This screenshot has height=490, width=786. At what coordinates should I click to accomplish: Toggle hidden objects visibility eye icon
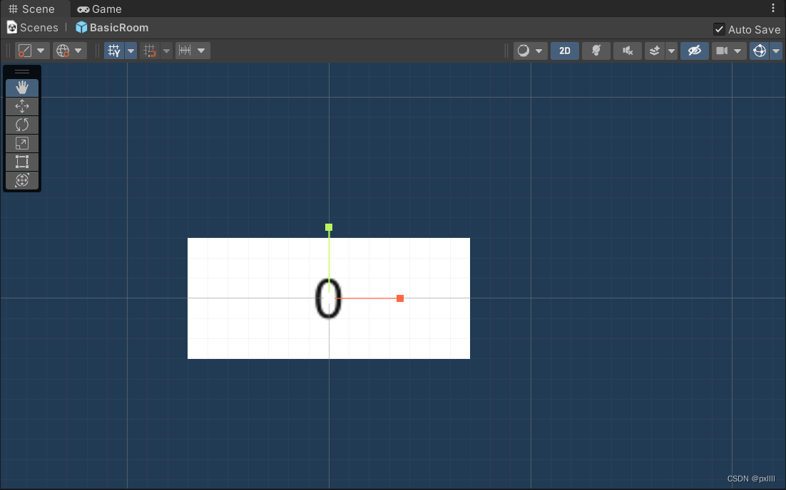pyautogui.click(x=694, y=51)
